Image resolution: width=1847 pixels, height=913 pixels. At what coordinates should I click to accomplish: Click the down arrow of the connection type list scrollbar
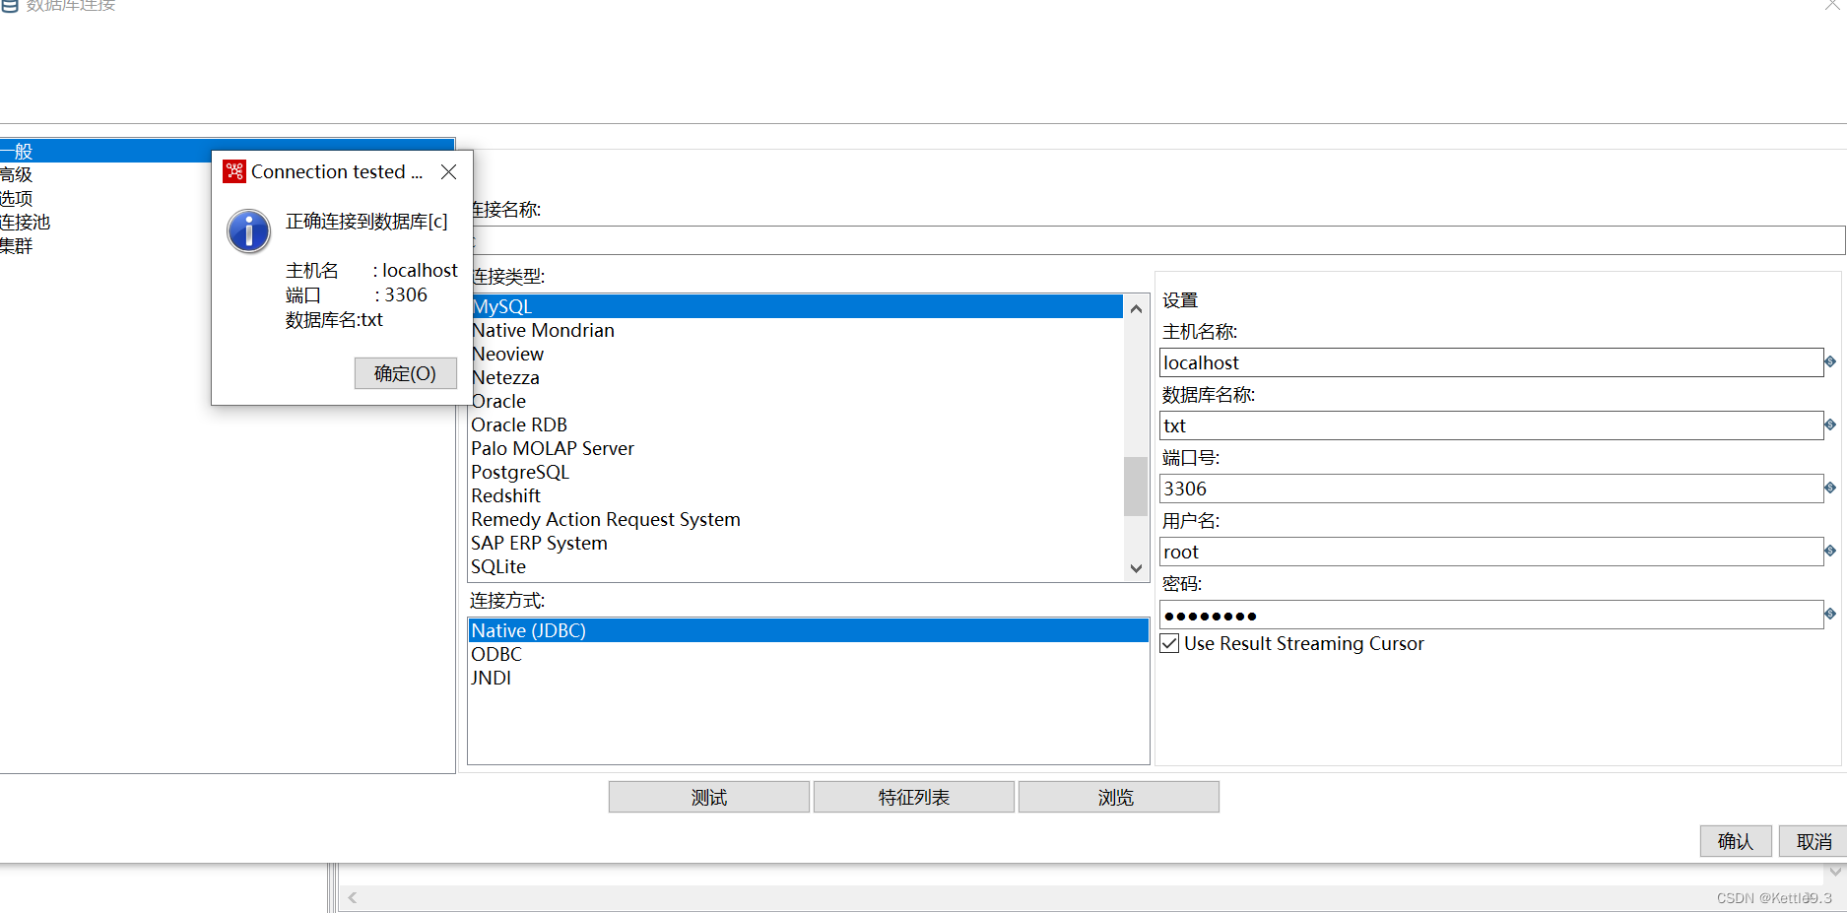[1136, 568]
